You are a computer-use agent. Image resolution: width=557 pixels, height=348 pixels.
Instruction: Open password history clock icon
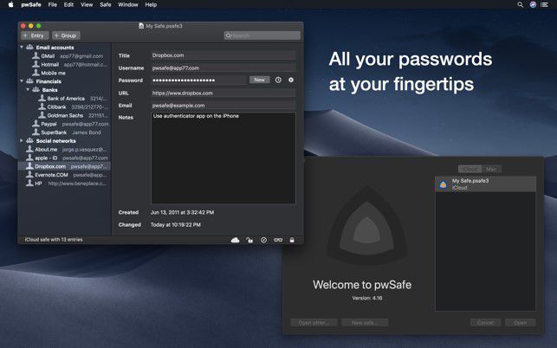[x=278, y=80]
